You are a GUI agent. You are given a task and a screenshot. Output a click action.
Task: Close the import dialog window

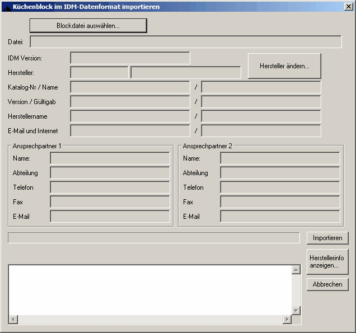coord(348,7)
